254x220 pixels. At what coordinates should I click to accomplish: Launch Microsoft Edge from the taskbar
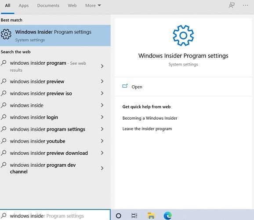click(168, 216)
